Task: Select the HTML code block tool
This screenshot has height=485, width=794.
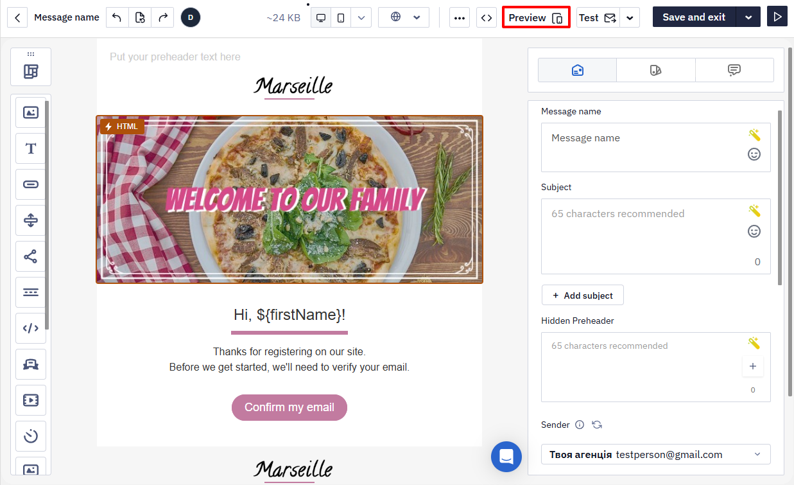Action: 31,329
